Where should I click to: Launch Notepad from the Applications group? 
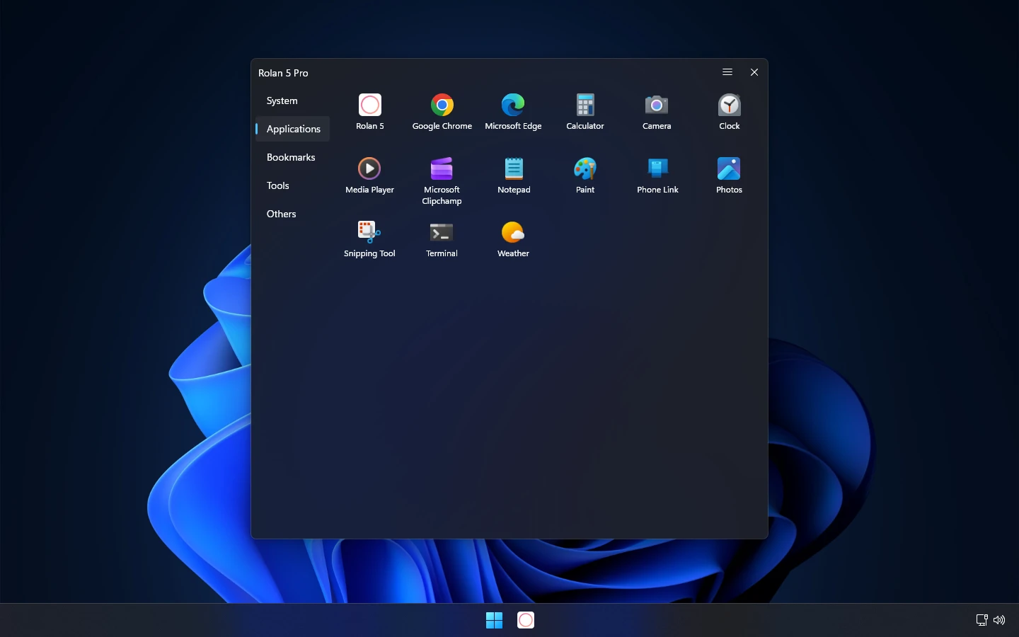(514, 168)
